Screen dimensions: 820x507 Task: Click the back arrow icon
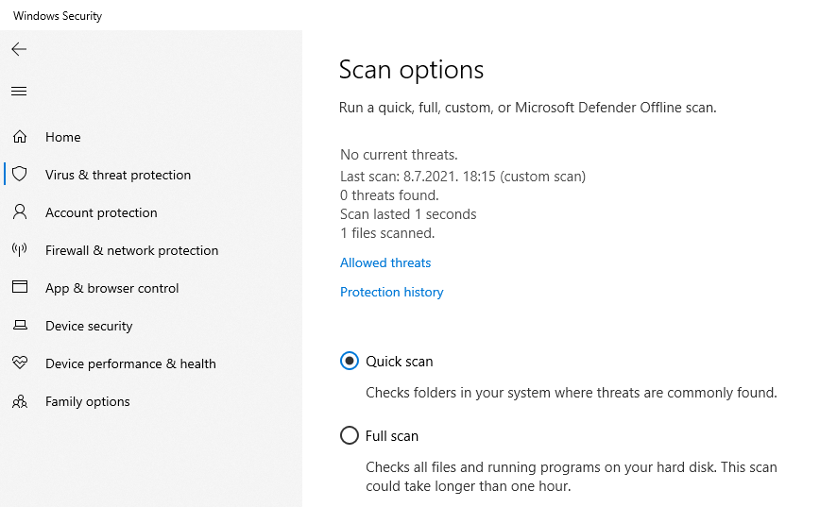[x=19, y=49]
